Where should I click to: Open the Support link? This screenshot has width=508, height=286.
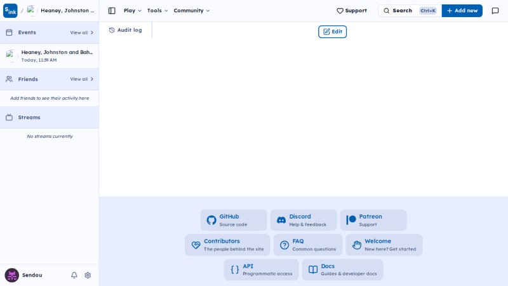click(x=352, y=11)
